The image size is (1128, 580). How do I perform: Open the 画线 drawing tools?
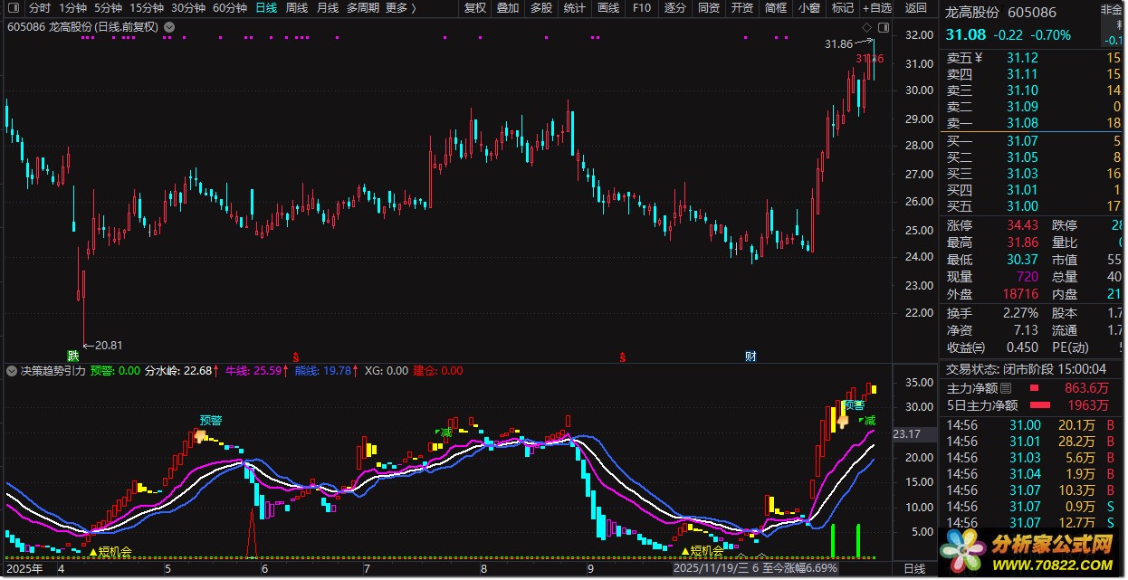pyautogui.click(x=608, y=8)
